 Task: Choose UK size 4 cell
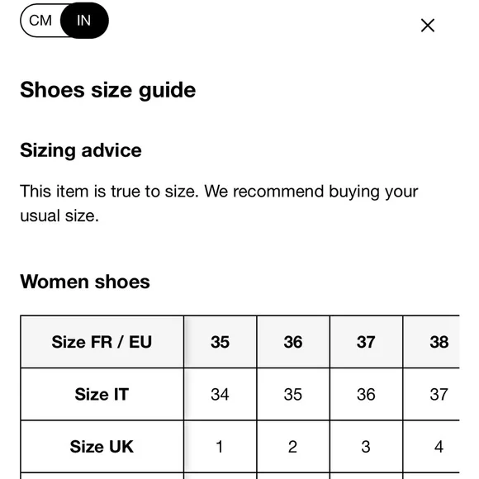(439, 447)
